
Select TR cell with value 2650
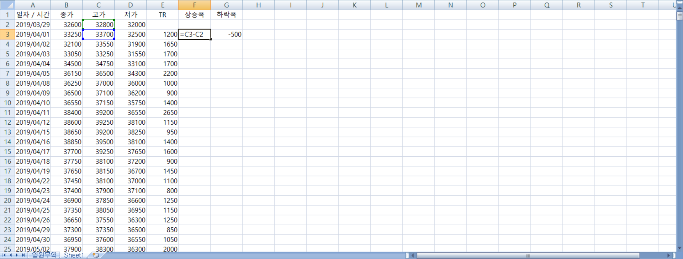pos(163,113)
